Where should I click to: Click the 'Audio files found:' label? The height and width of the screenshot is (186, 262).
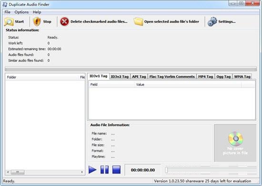pyautogui.click(x=21, y=55)
